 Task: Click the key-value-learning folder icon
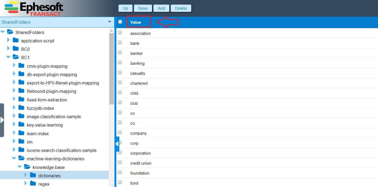click(x=21, y=125)
